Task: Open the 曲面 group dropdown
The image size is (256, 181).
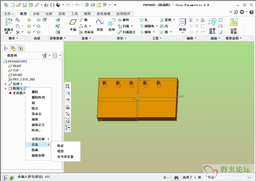Action: (215, 38)
